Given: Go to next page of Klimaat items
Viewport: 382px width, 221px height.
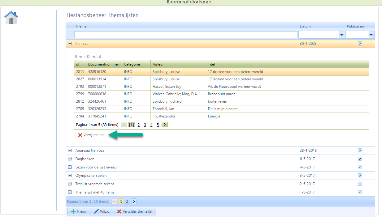Looking at the screenshot, I should point(165,125).
